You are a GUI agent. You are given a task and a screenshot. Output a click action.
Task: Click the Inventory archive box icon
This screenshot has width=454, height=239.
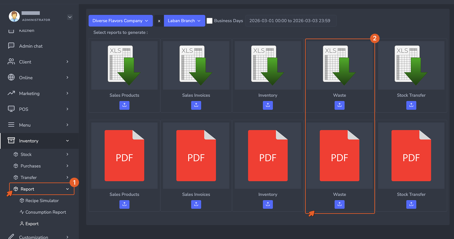[11, 140]
